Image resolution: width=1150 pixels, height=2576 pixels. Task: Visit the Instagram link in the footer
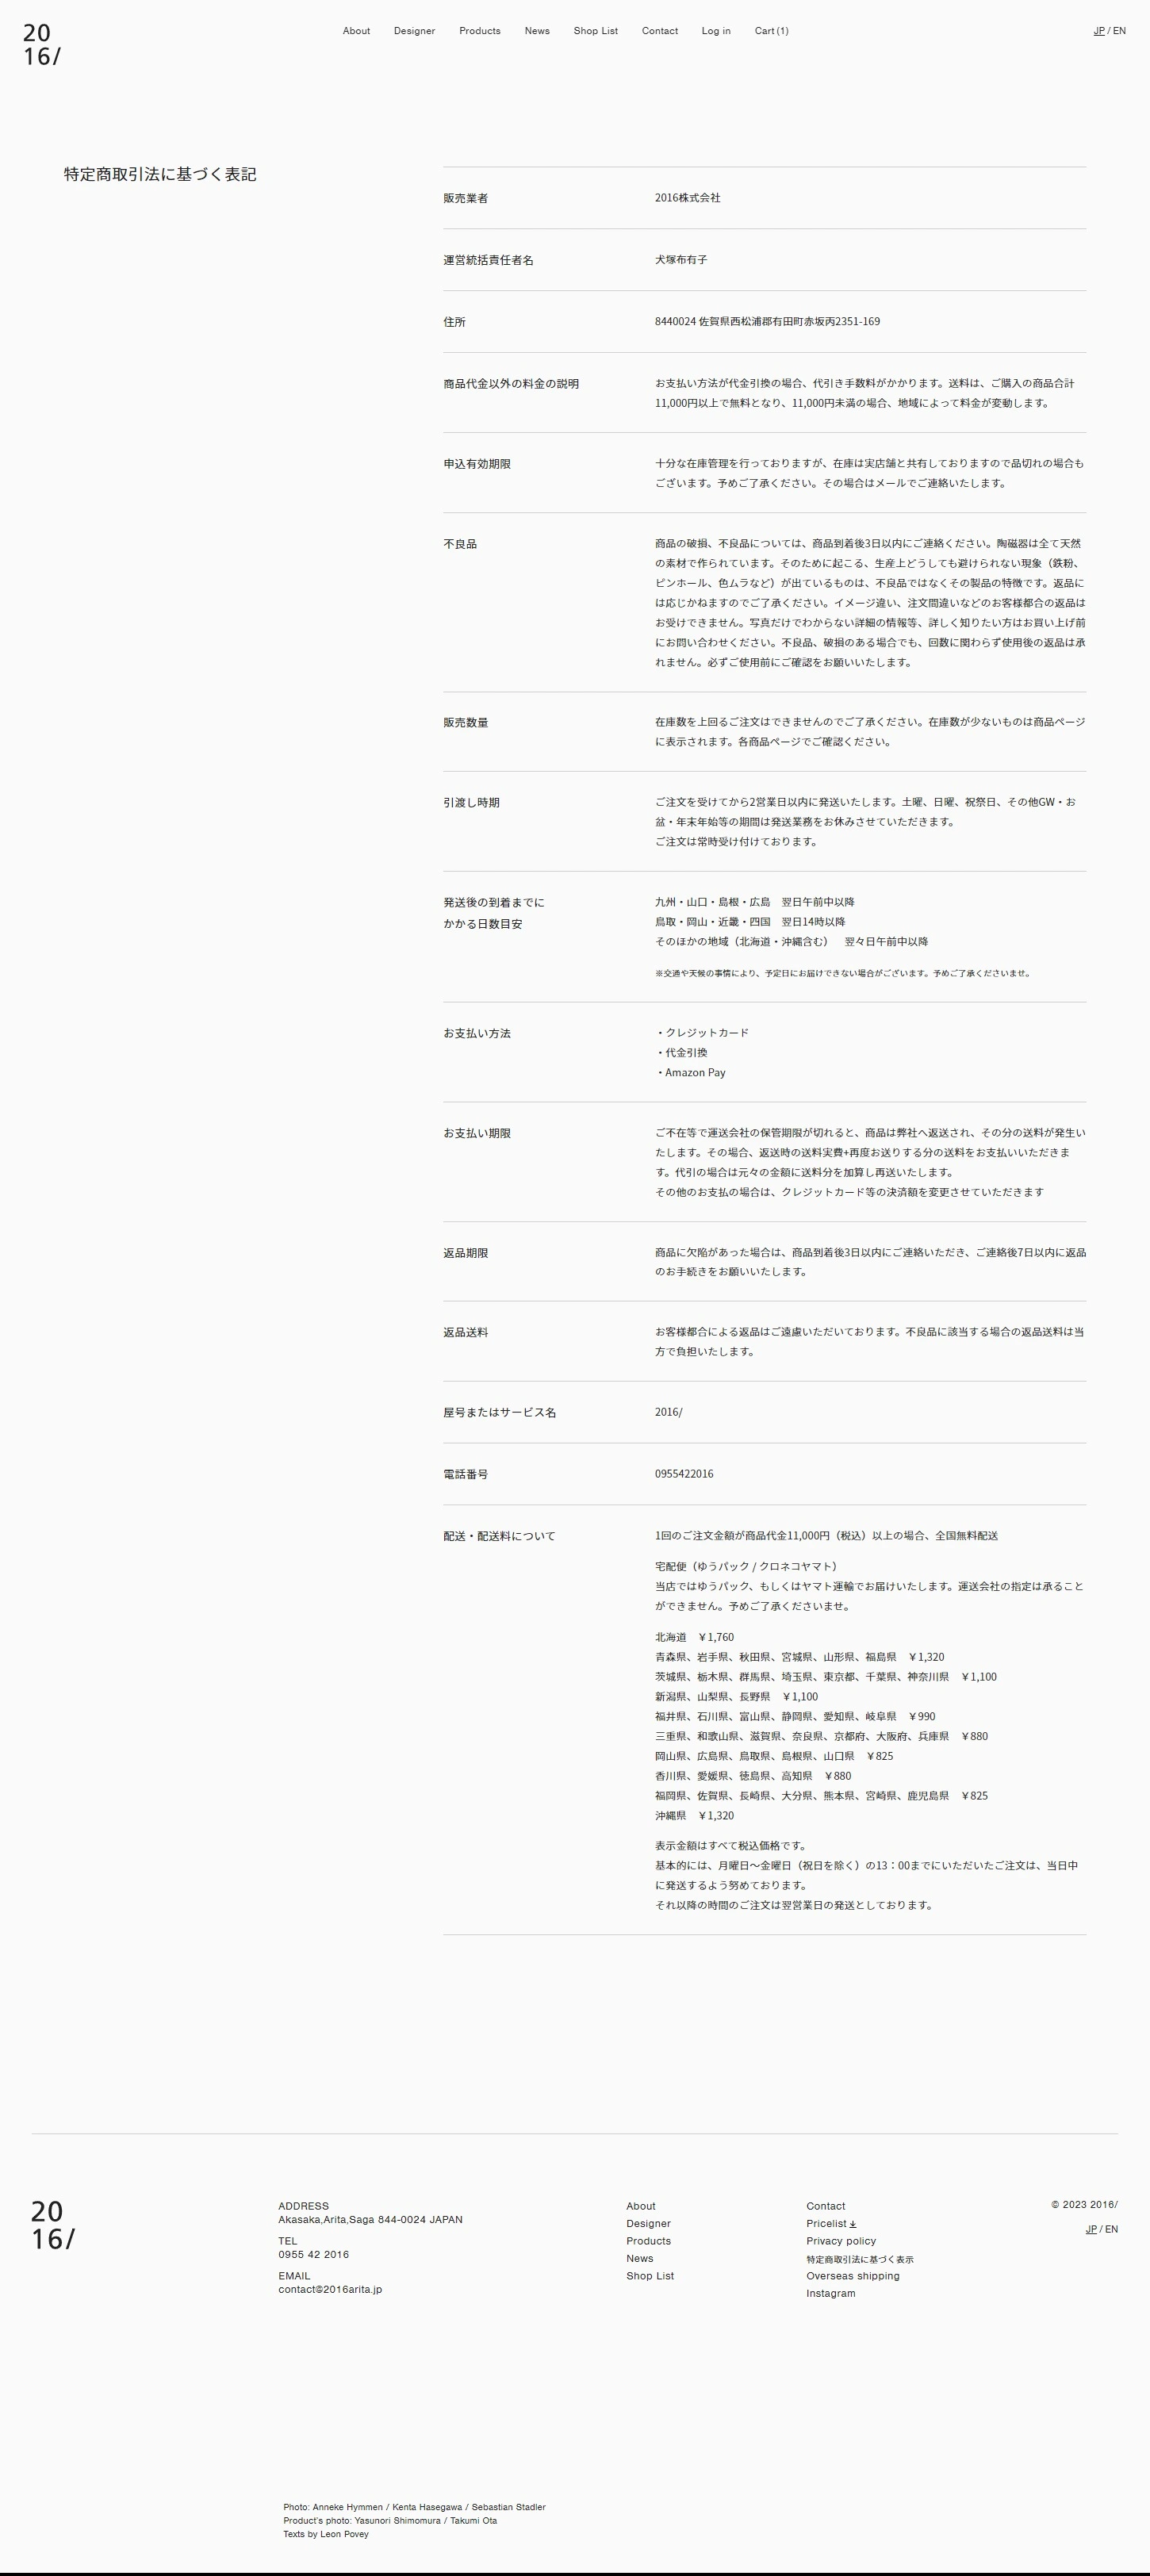point(830,2293)
